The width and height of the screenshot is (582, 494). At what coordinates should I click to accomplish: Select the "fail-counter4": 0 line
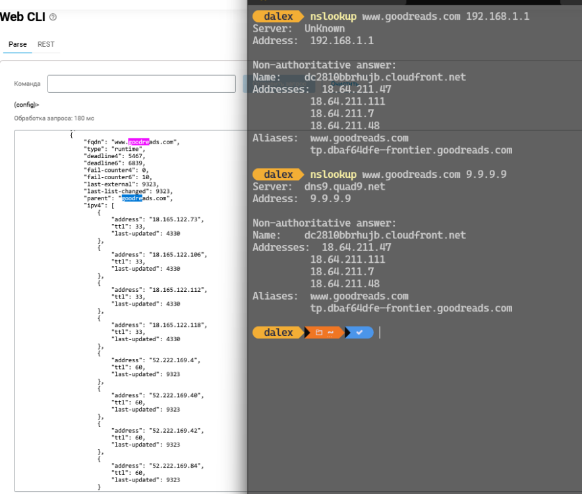click(116, 170)
